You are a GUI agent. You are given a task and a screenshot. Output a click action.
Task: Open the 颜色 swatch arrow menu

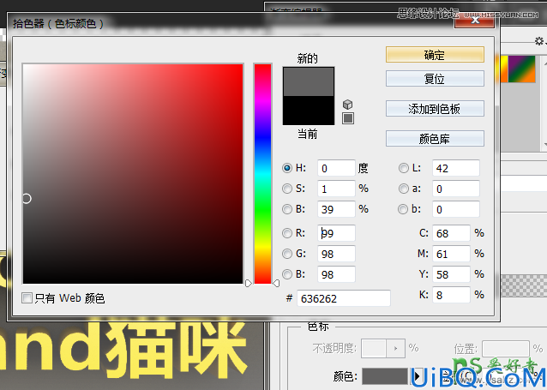(x=417, y=377)
